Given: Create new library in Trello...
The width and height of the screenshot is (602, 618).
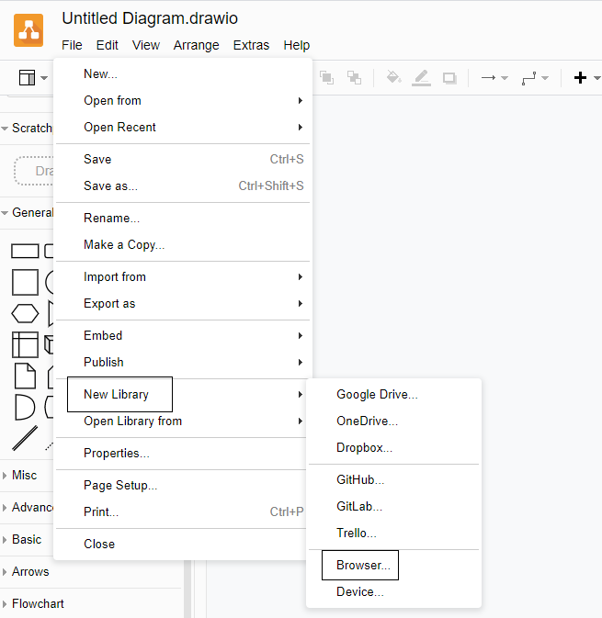Looking at the screenshot, I should 393,533.
